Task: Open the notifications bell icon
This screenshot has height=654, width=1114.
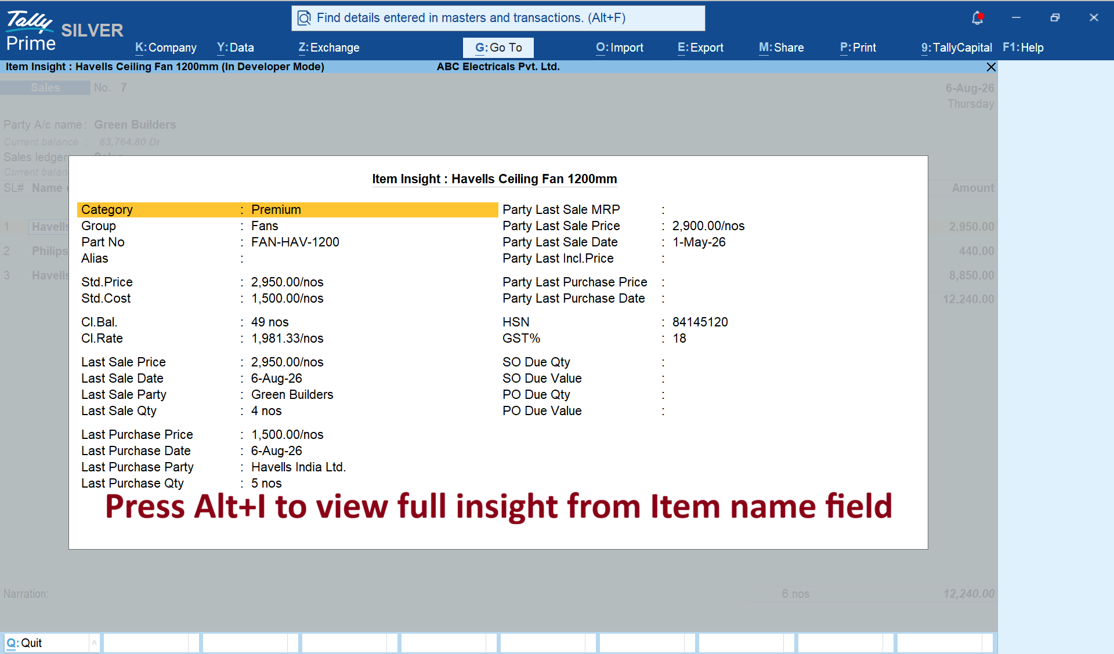Action: click(978, 18)
